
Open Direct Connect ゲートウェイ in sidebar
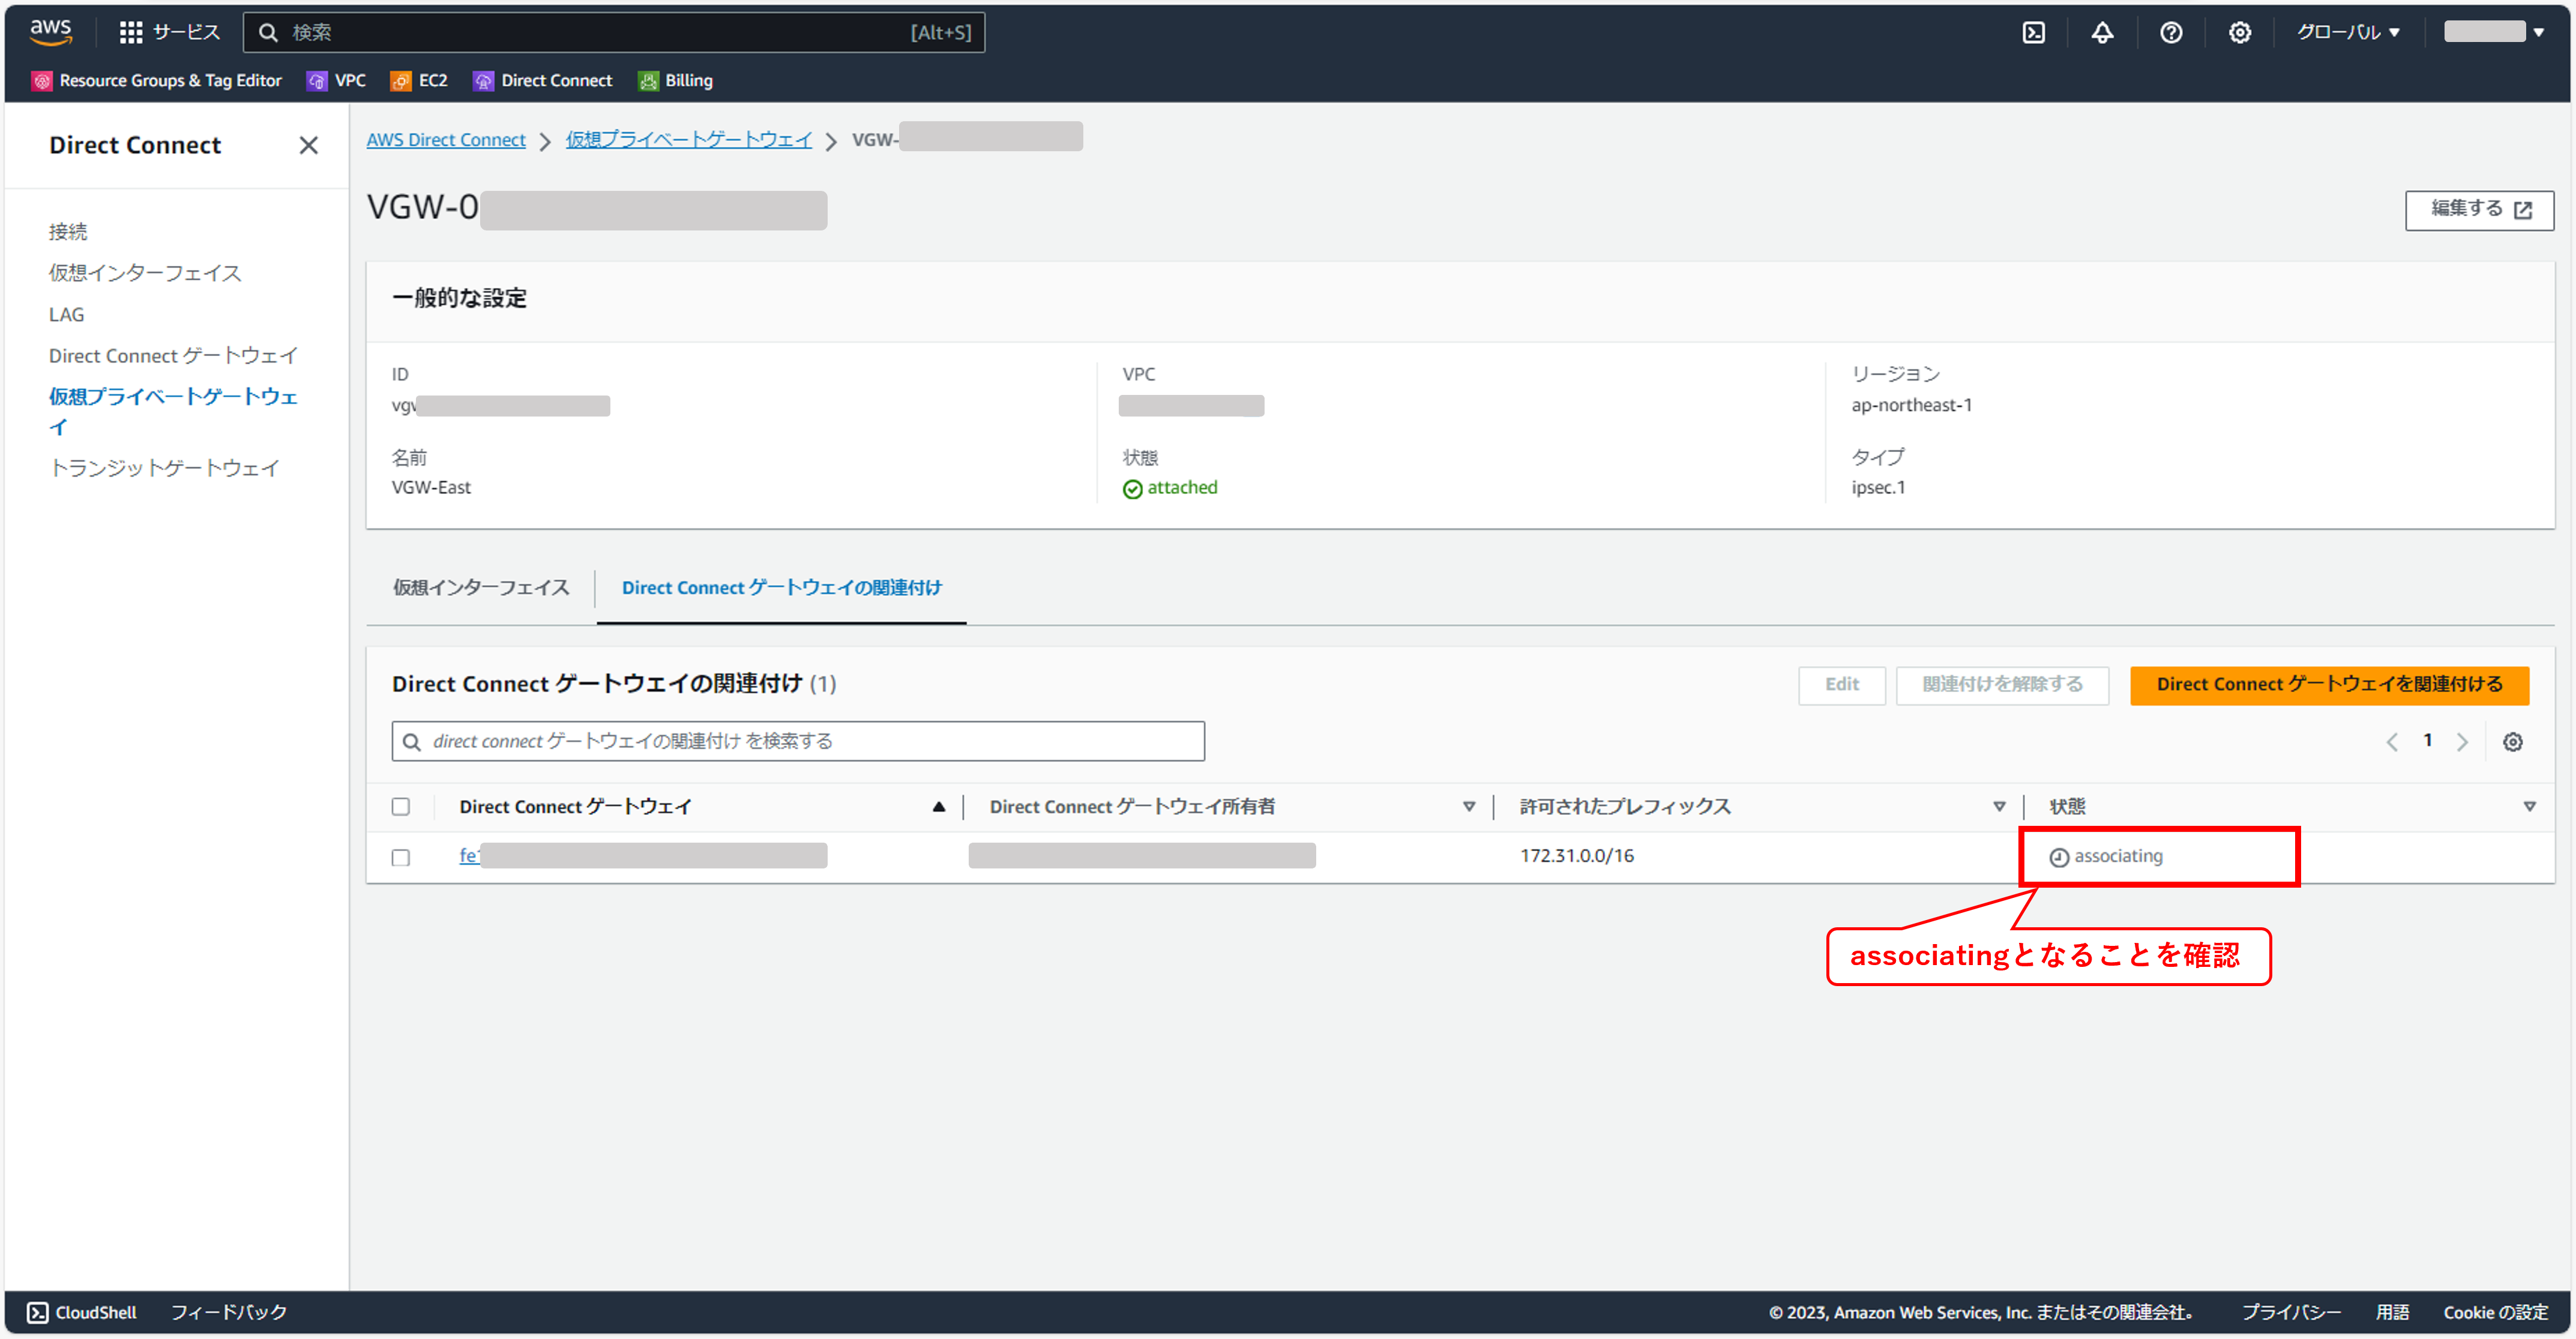(x=173, y=355)
